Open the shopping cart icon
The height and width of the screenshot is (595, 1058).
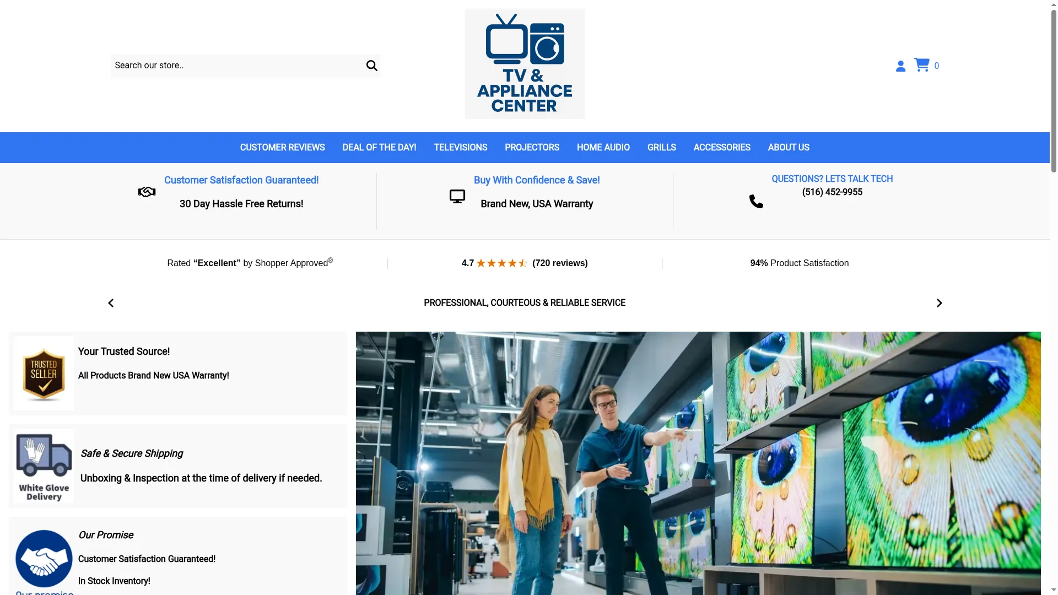922,65
